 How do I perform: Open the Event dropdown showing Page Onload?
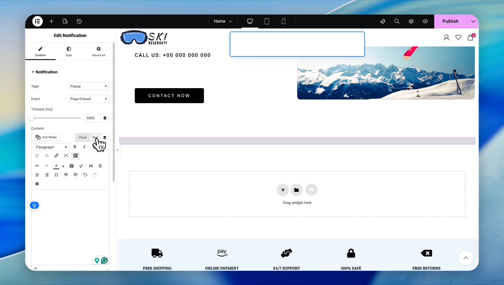point(89,99)
